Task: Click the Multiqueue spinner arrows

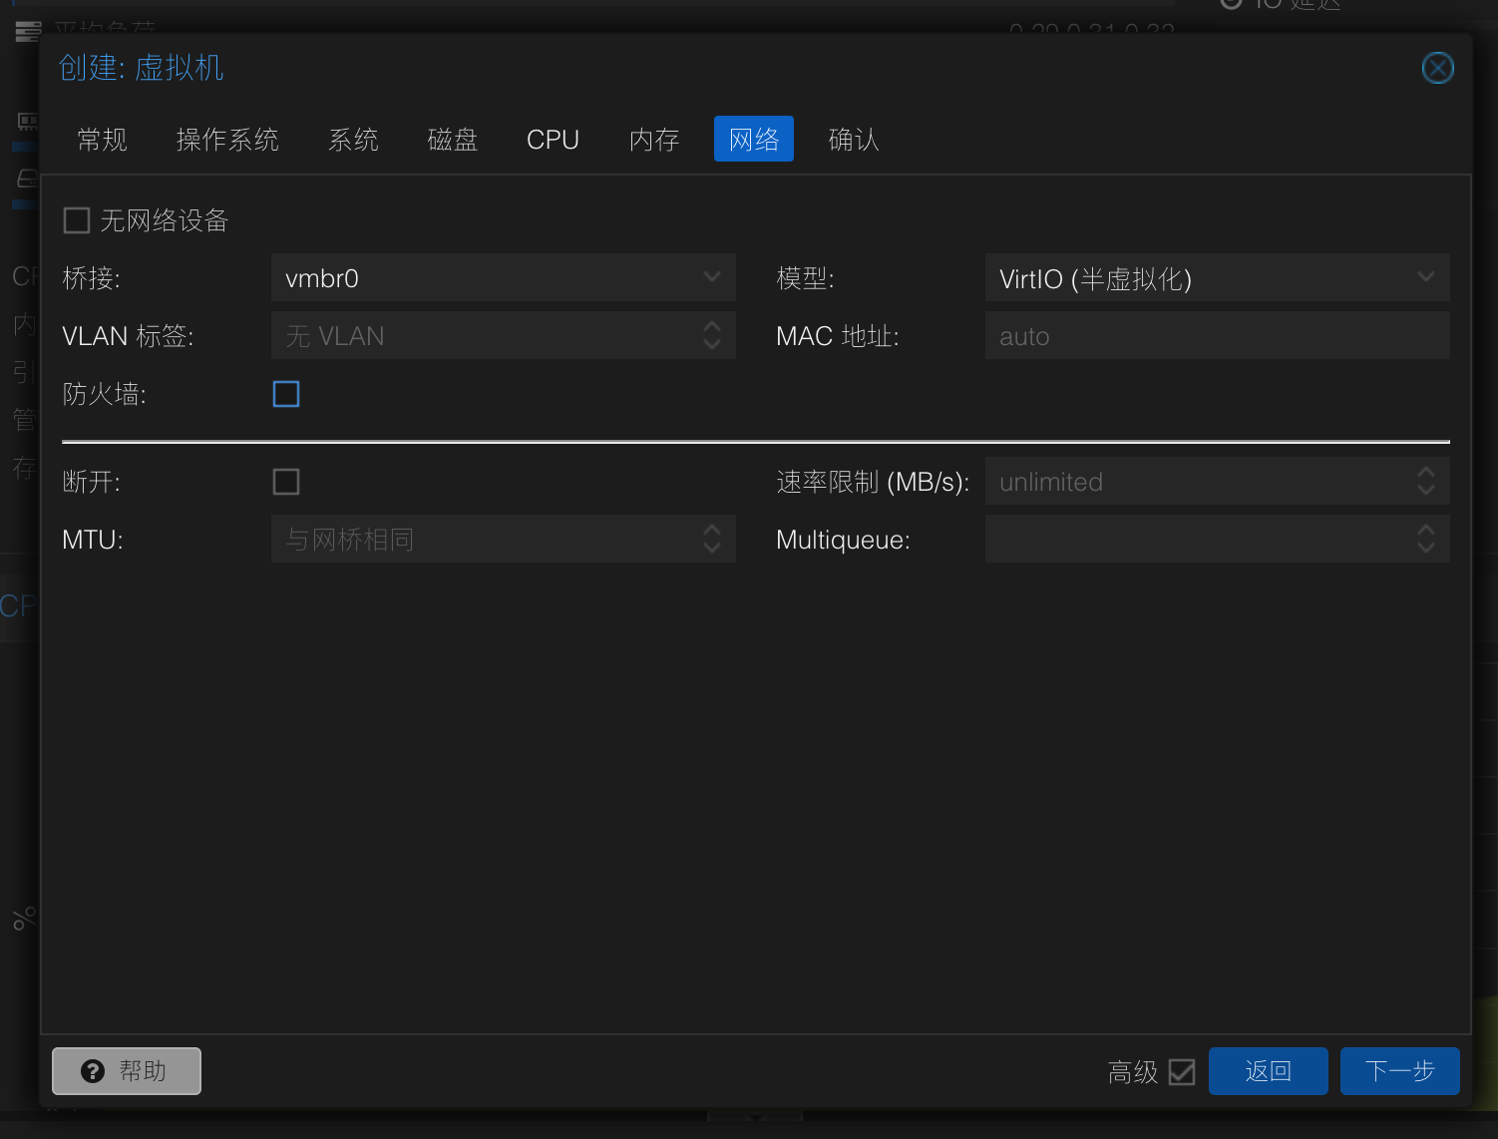Action: (x=1425, y=540)
